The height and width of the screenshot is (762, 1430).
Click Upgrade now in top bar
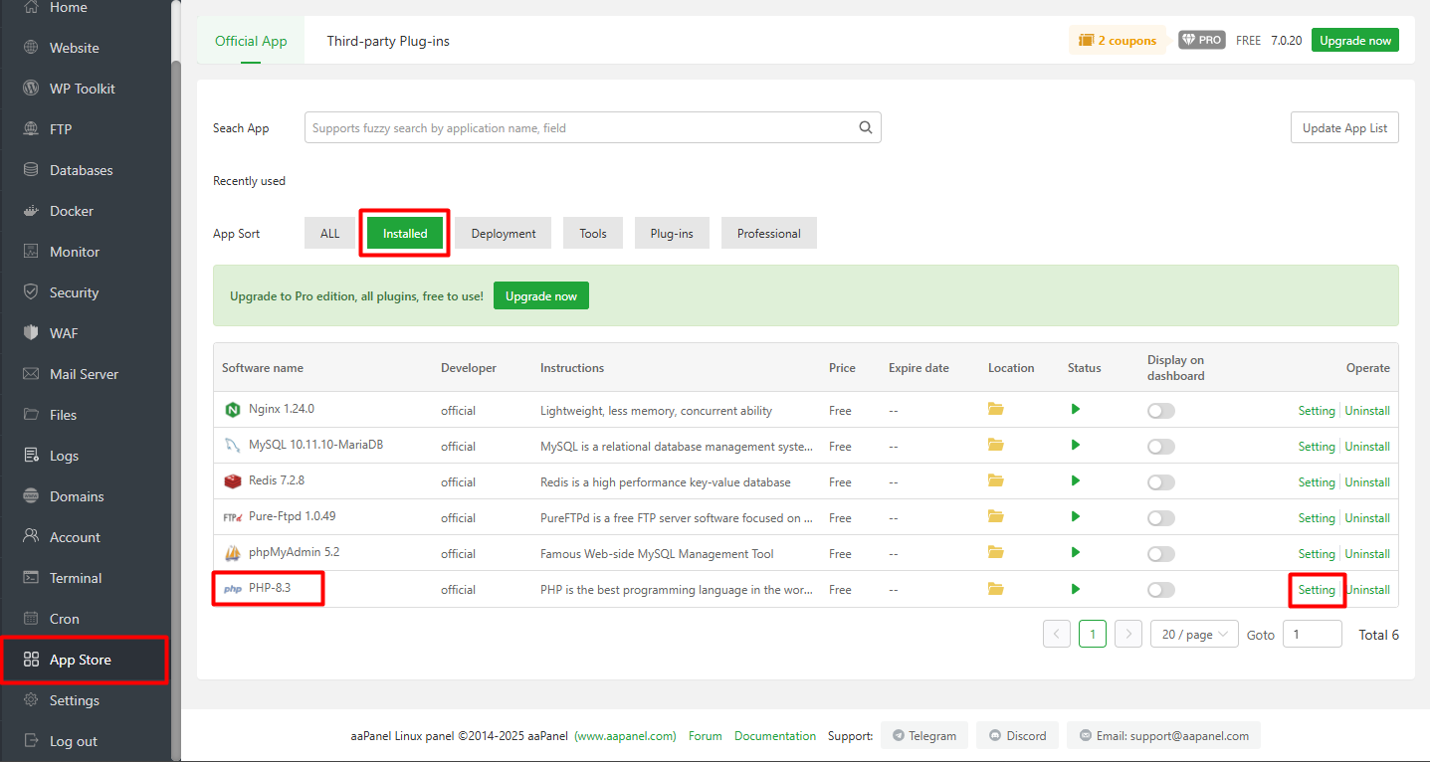coord(1355,40)
